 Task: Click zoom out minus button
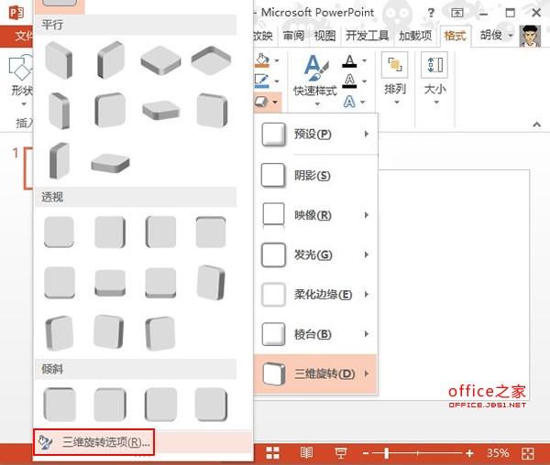pos(366,453)
